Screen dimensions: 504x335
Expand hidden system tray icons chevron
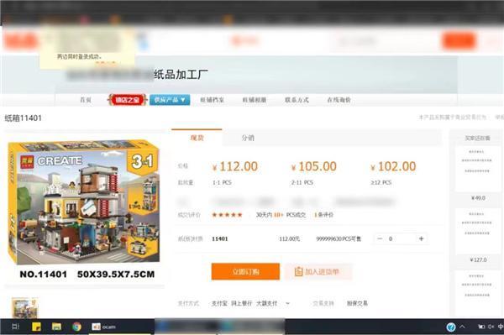[462, 327]
